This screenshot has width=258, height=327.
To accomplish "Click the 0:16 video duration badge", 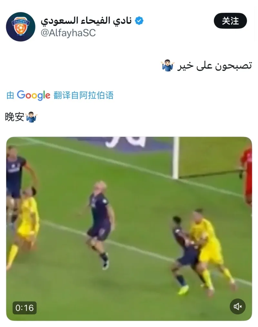I will (25, 308).
